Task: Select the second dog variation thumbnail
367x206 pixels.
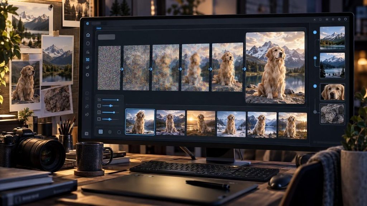Action: click(x=170, y=122)
